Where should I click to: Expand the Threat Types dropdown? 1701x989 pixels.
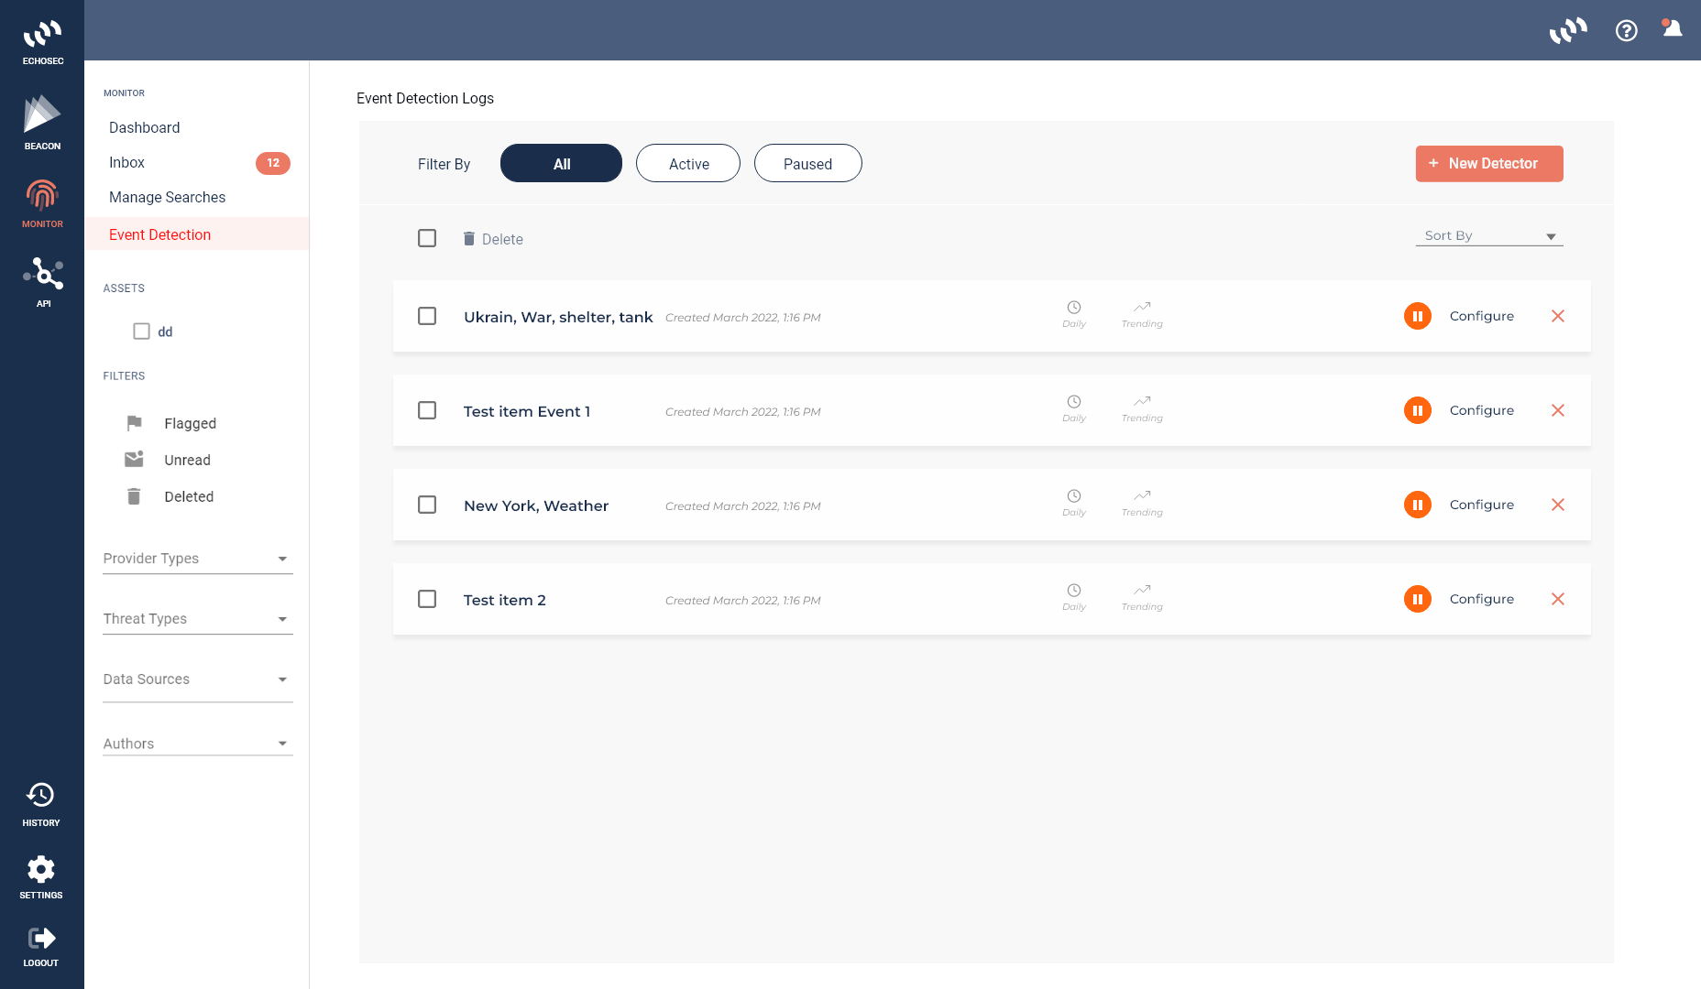coord(197,619)
